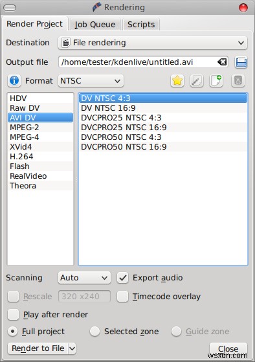Toggle the Export audio checkbox
Viewport: 255px width, 362px height.
[x=122, y=278]
